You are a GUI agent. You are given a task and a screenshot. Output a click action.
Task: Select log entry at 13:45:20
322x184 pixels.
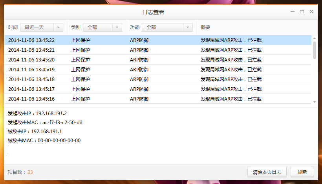(x=157, y=60)
